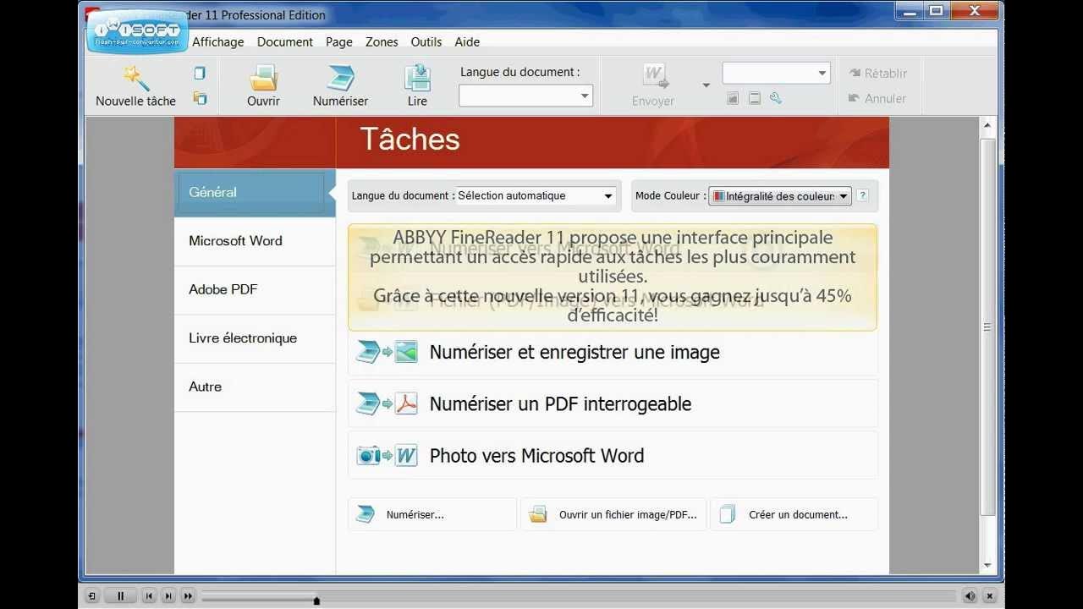This screenshot has height=609, width=1083.
Task: Click the Lire document icon
Action: [418, 78]
